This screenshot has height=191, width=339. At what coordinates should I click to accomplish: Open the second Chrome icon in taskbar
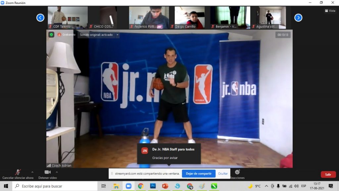coord(190,186)
